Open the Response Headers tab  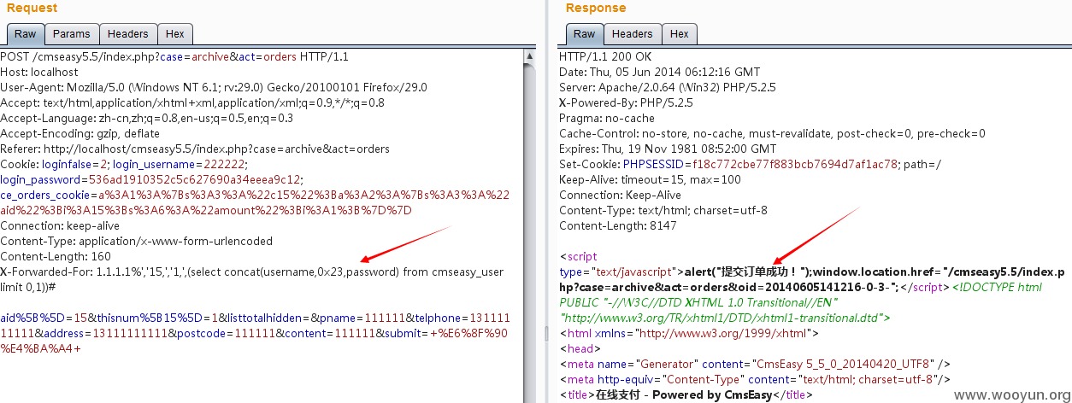coord(633,34)
